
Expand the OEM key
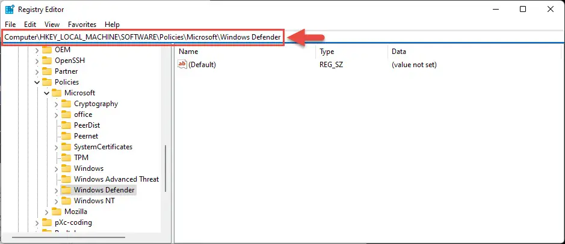37,50
